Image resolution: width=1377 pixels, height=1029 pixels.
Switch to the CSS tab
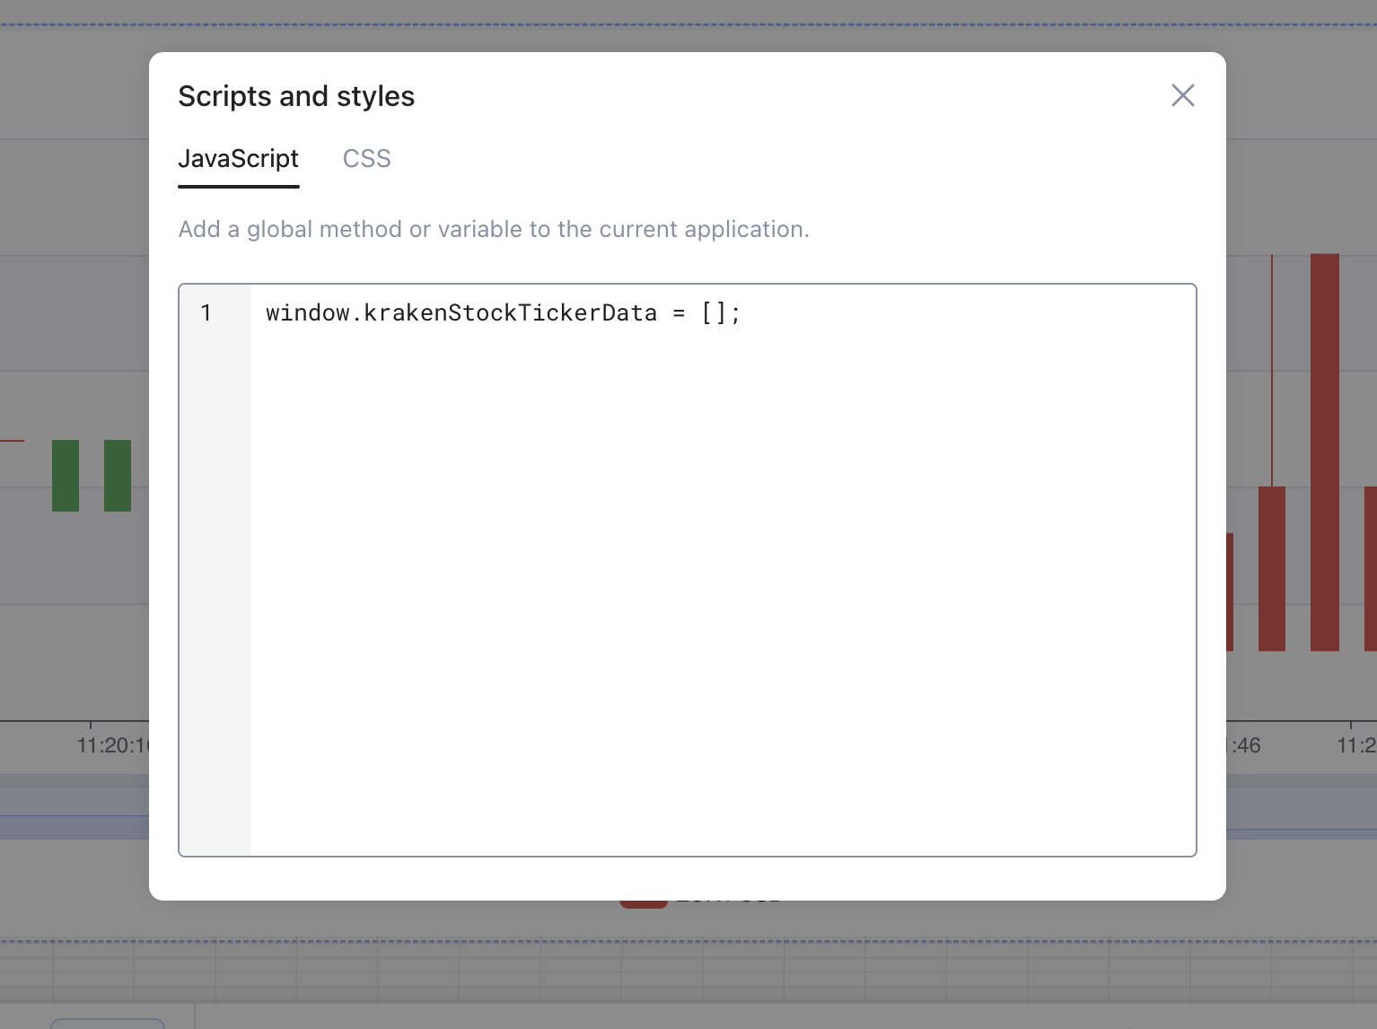click(x=366, y=159)
